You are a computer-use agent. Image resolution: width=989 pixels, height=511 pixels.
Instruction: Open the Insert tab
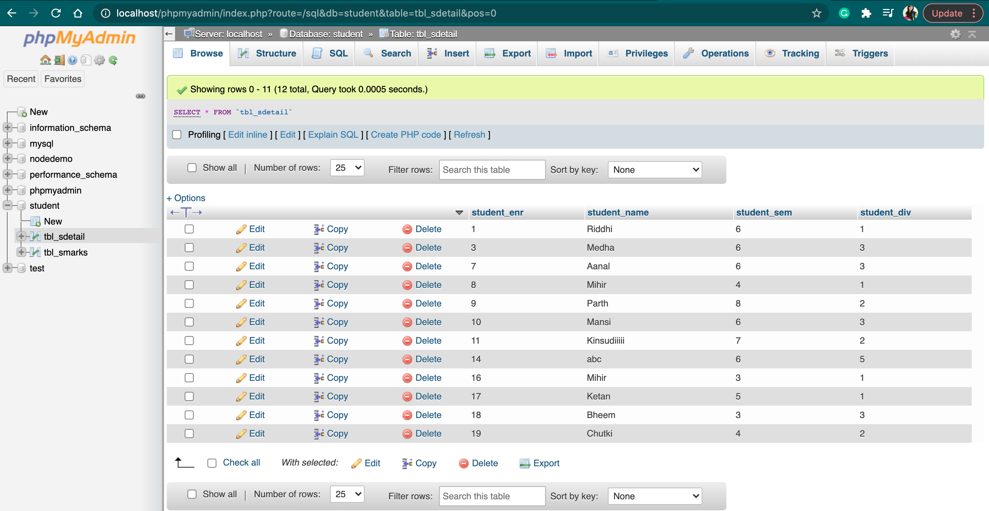[447, 53]
